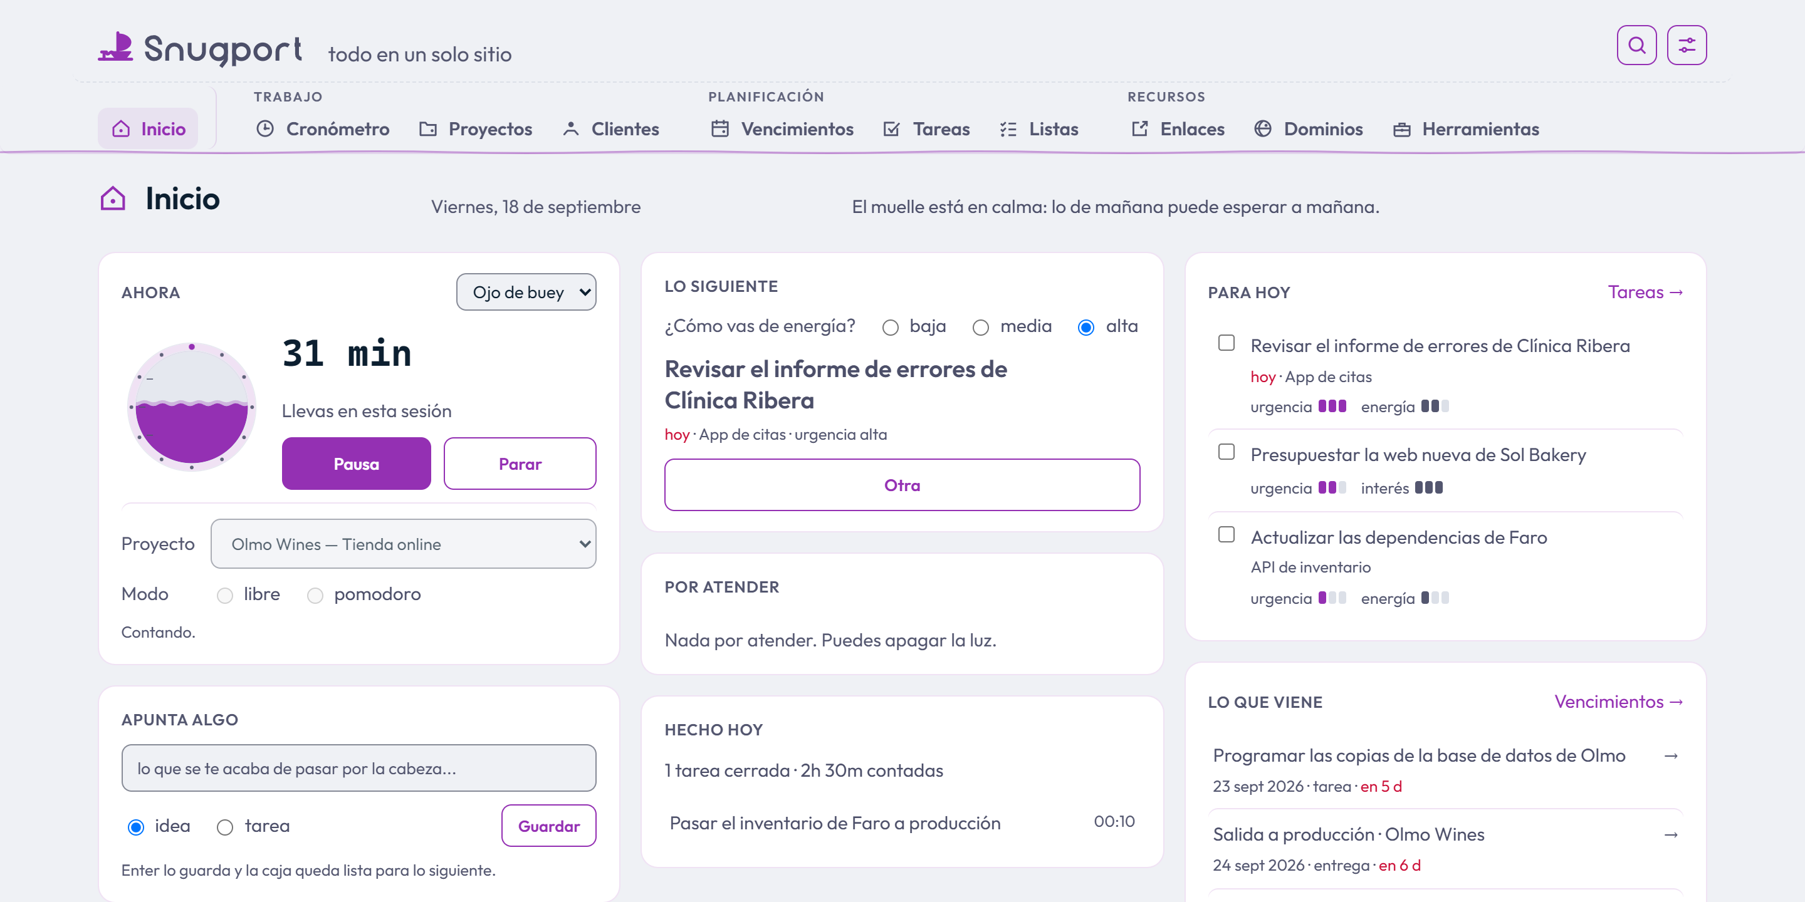Select 'baja' energy level
1805x902 pixels.
pos(890,327)
